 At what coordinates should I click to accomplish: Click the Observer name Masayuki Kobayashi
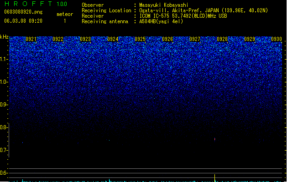coord(164,5)
